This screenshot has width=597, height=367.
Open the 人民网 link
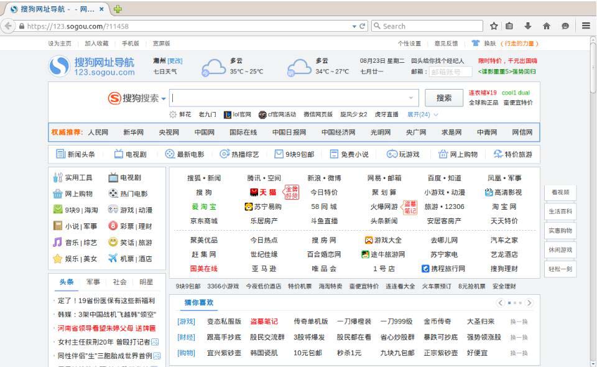(x=98, y=132)
